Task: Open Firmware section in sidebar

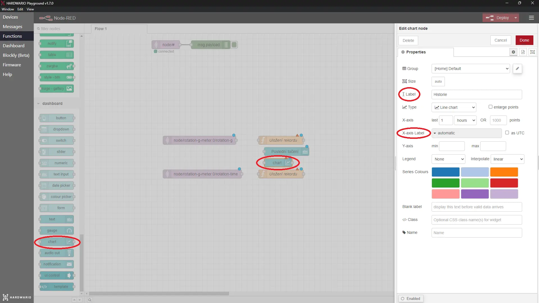Action: (17, 65)
